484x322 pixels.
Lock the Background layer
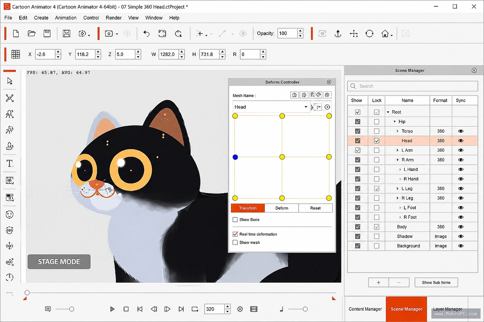coord(377,246)
